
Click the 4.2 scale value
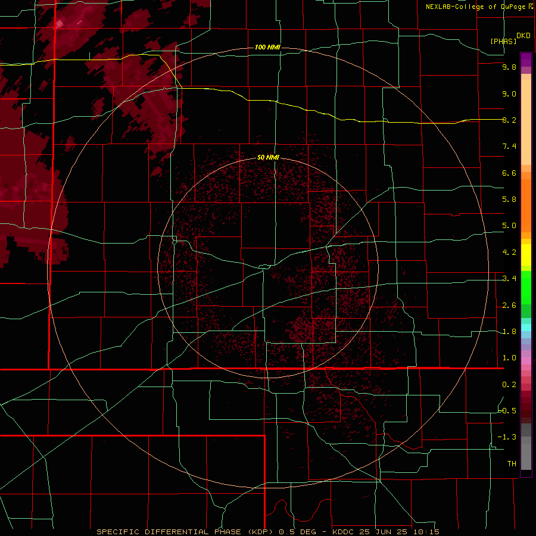[x=509, y=253]
